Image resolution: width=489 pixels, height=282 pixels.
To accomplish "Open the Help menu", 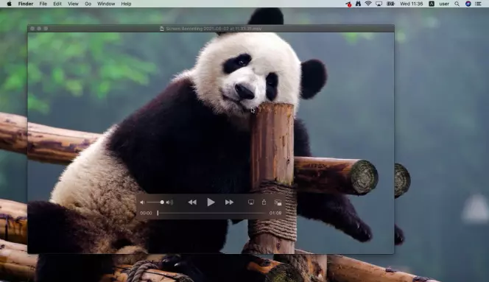I will point(126,4).
